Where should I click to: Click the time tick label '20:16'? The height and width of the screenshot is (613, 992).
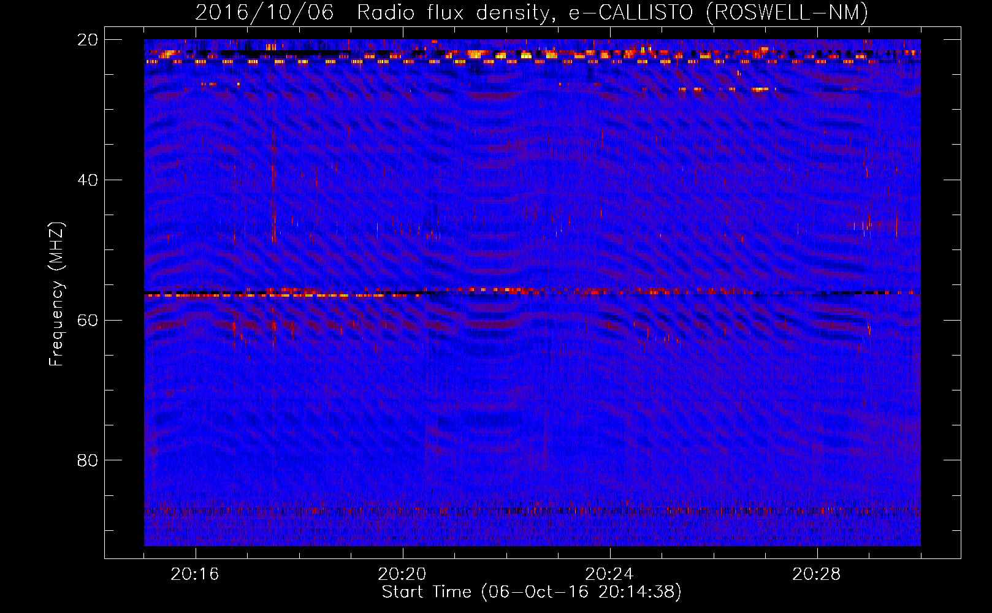(195, 574)
